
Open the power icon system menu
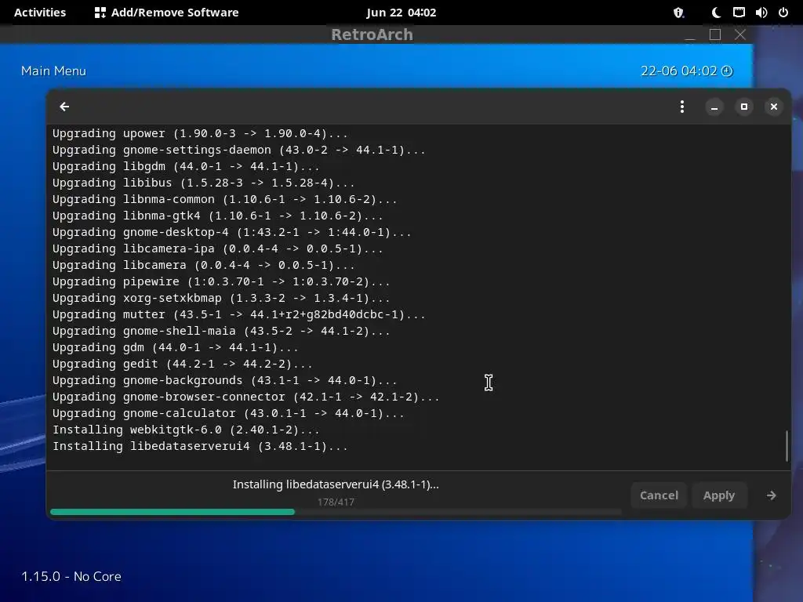point(783,13)
